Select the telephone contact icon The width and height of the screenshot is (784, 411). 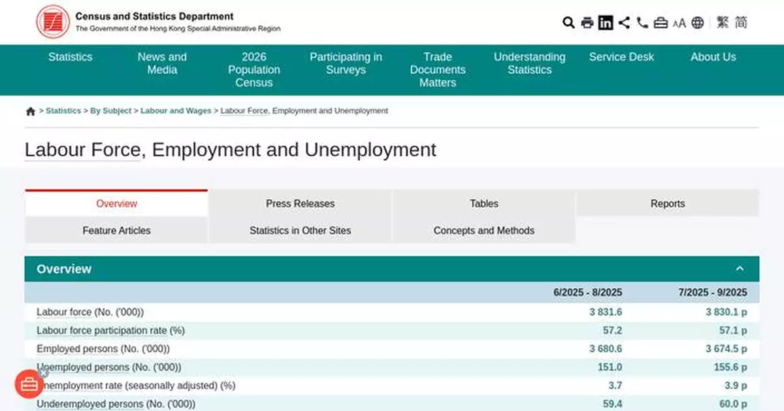pos(642,22)
